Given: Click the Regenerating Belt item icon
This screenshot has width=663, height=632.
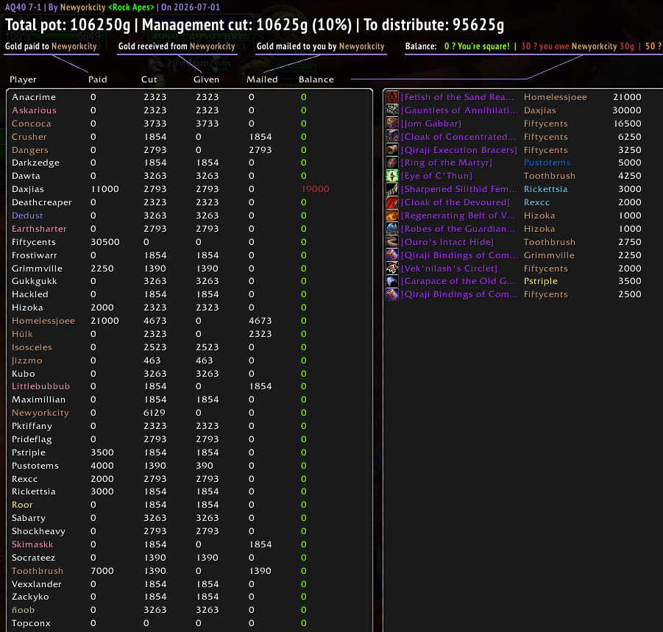Looking at the screenshot, I should pyautogui.click(x=392, y=216).
